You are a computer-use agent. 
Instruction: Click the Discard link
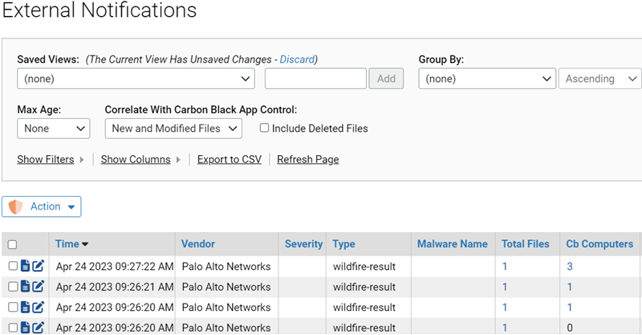(297, 59)
